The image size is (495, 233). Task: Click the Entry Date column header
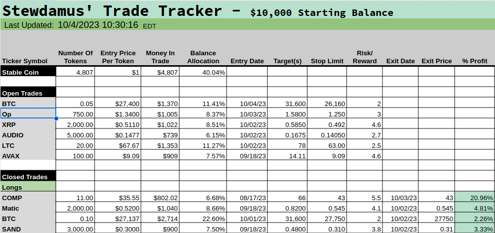click(247, 61)
